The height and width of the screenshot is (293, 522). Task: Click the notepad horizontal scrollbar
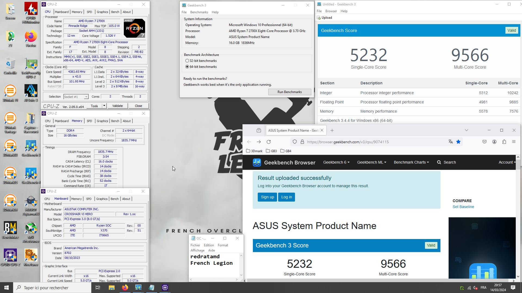click(214, 279)
